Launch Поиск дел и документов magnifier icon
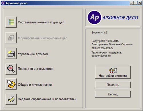 11,69
